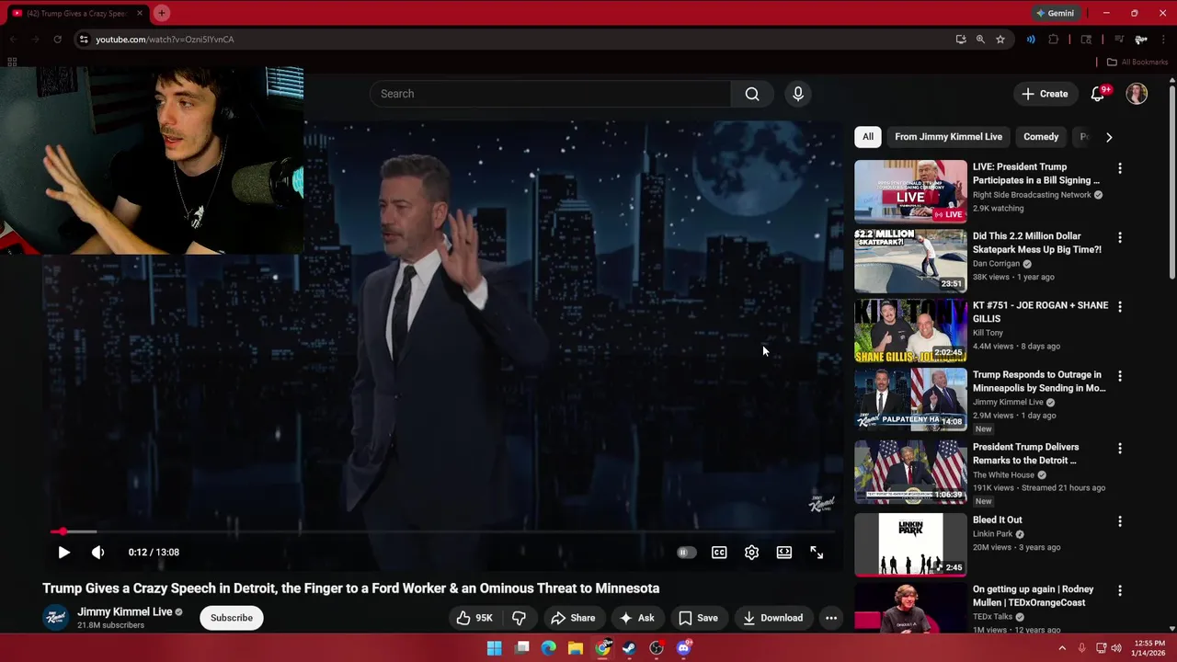Select From Jimmy Kimmel Live chip

pyautogui.click(x=948, y=136)
